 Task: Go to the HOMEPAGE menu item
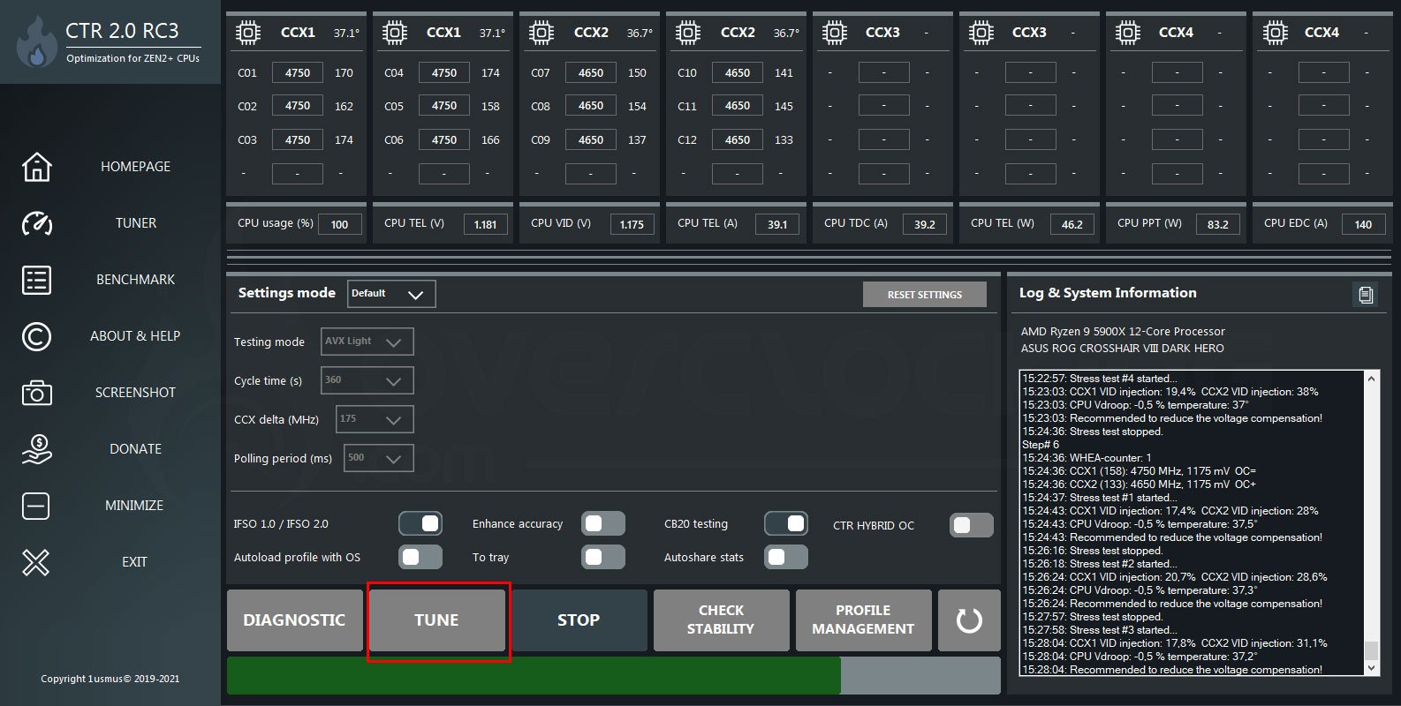coord(135,167)
